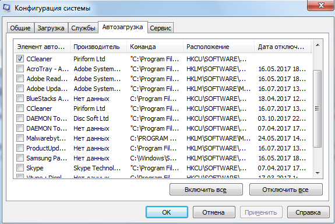Switch to the Общие tab
The image size is (335, 224).
coord(20,28)
